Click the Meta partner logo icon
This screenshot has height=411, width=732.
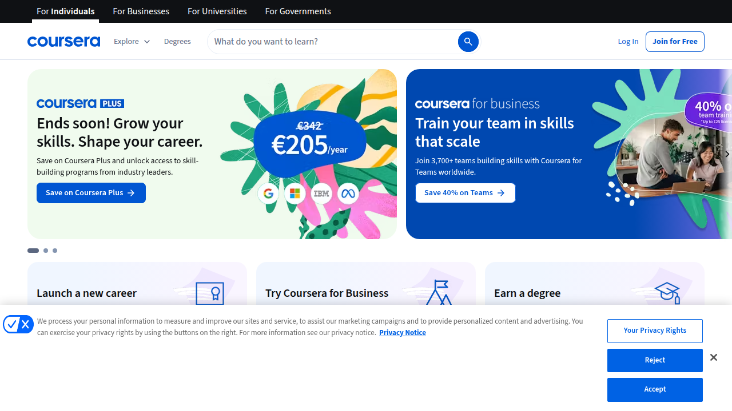tap(348, 194)
